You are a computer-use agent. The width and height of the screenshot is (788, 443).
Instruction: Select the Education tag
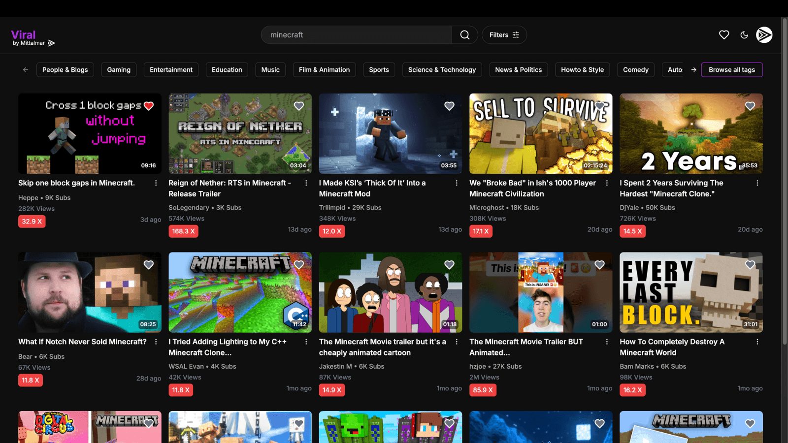[x=227, y=70]
